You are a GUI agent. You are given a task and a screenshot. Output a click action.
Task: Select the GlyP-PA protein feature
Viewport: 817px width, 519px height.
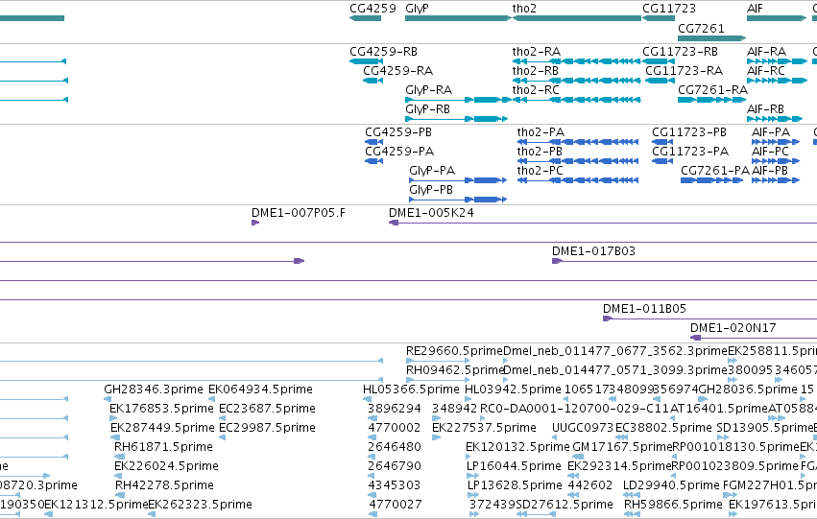pyautogui.click(x=458, y=180)
